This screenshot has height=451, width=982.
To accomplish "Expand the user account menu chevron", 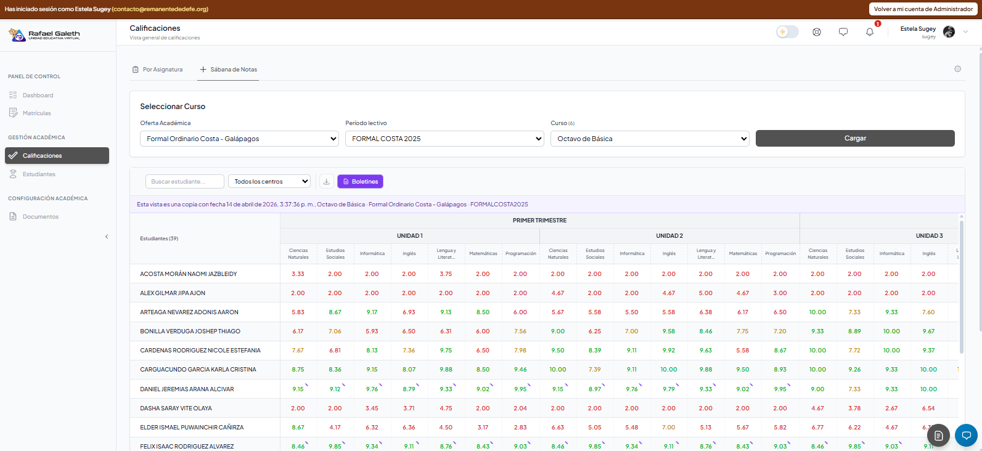I will click(965, 32).
